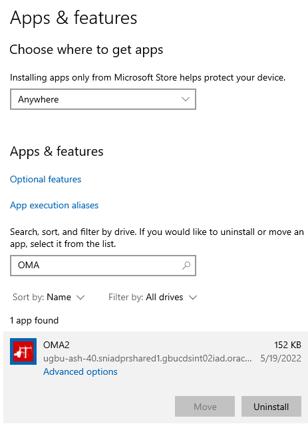Click the ugbu-ash-40 publisher text
Viewport: 308px width, 428px height.
tap(147, 358)
